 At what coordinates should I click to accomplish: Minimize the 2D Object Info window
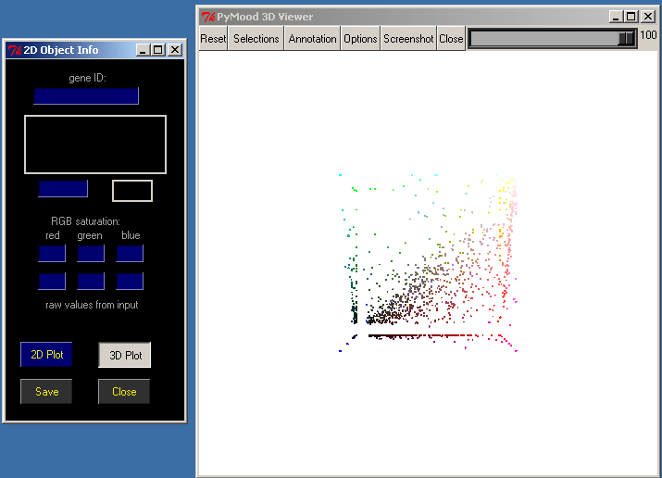click(x=143, y=50)
